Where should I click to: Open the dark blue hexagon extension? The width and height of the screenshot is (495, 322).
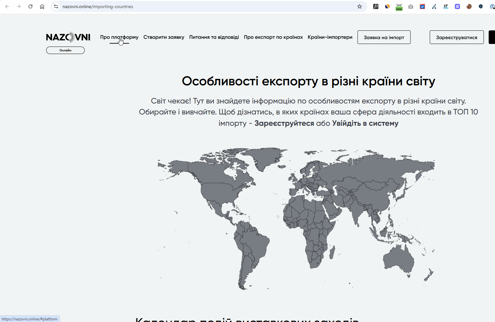pos(481,6)
